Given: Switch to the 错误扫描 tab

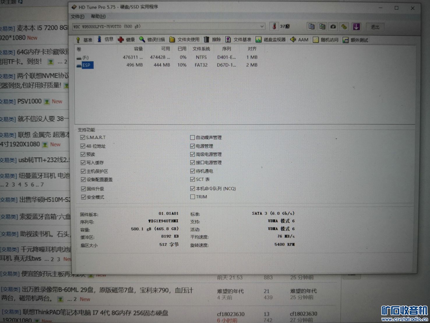Looking at the screenshot, I should point(152,40).
